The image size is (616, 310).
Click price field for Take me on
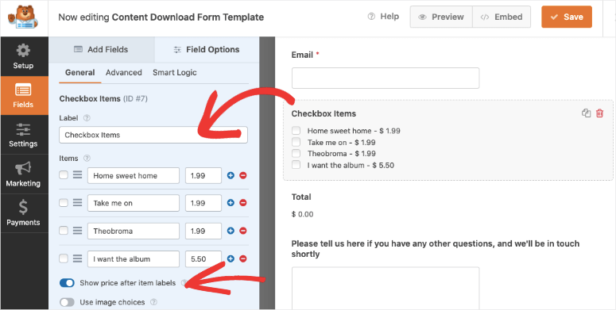click(203, 203)
